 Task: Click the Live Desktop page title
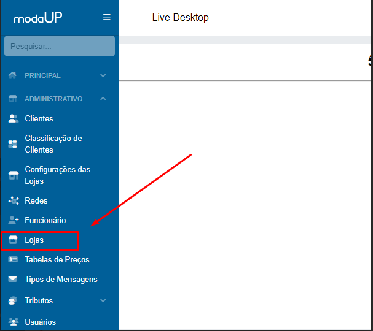(x=180, y=18)
